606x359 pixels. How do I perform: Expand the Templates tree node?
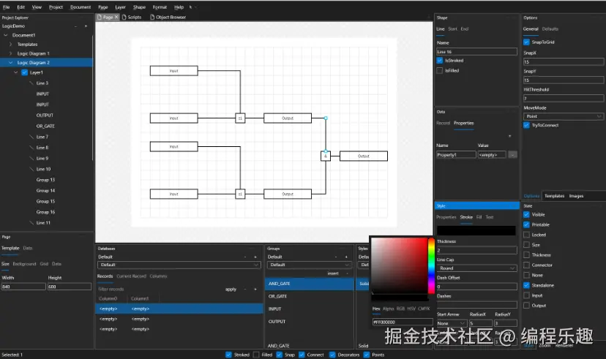[10, 45]
